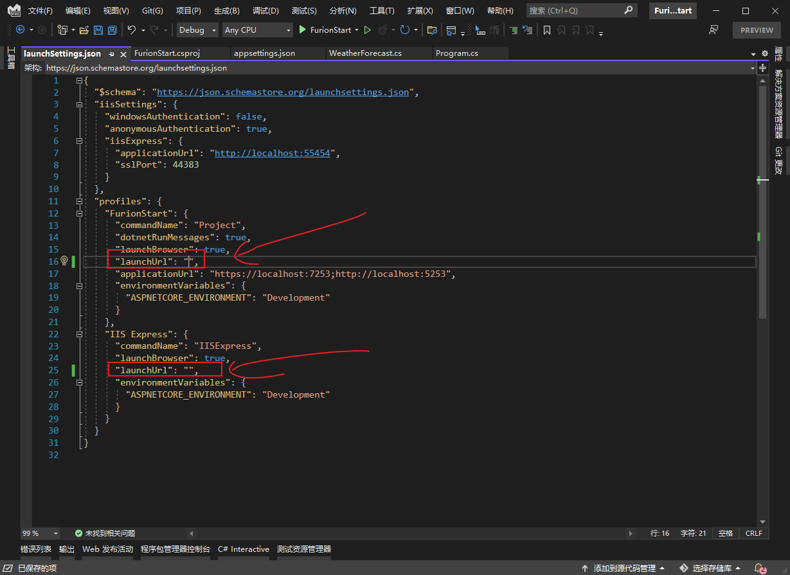
Task: Open the Any CPU platform dropdown
Action: (257, 30)
